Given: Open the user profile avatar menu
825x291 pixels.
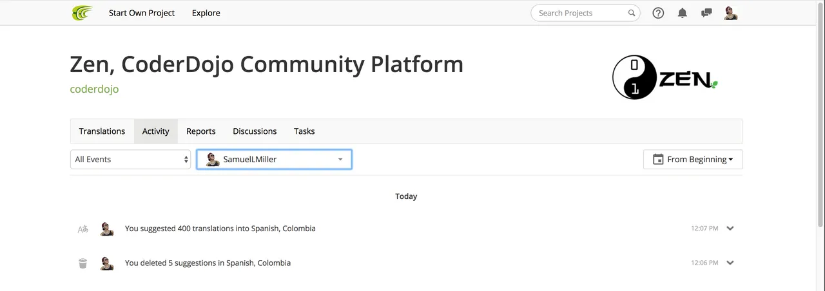Looking at the screenshot, I should coord(730,13).
